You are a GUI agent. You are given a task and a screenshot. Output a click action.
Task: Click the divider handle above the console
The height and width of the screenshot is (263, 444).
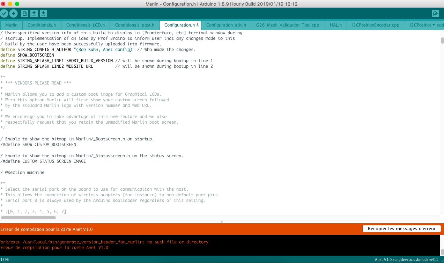222,221
